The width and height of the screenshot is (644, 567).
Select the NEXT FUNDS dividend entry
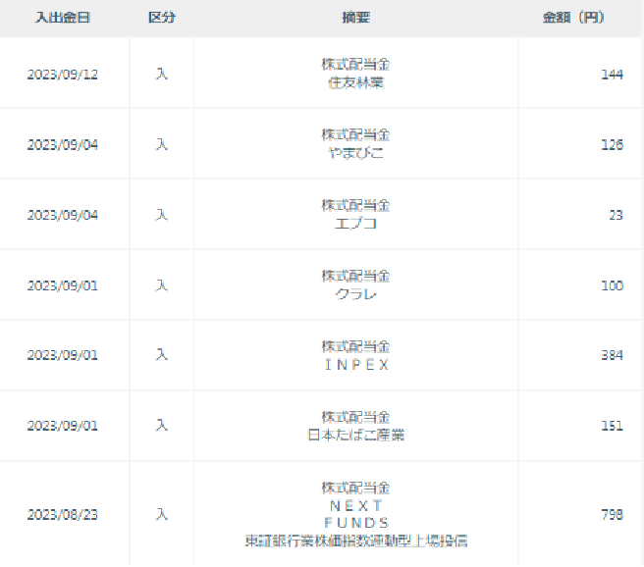pos(355,514)
